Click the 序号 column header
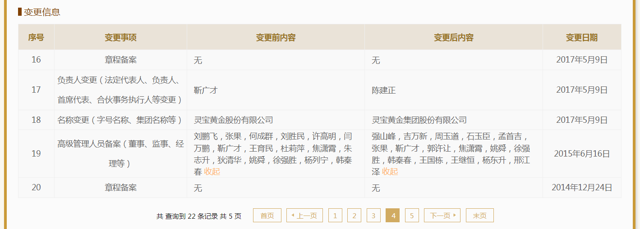The width and height of the screenshot is (640, 229). tap(36, 37)
